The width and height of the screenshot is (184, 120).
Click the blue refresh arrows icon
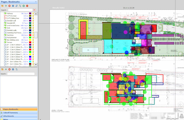click(17, 6)
